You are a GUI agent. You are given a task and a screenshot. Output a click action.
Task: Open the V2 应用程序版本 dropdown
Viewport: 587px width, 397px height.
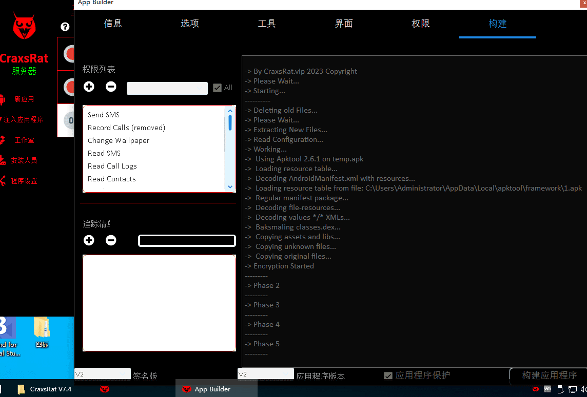tap(265, 374)
